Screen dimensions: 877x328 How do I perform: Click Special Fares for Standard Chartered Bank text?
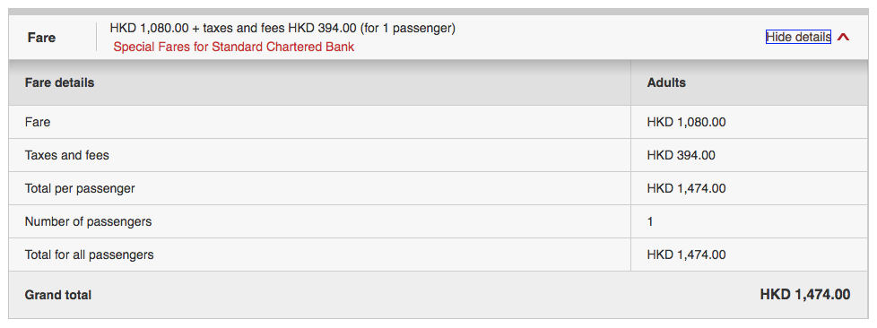(x=234, y=47)
